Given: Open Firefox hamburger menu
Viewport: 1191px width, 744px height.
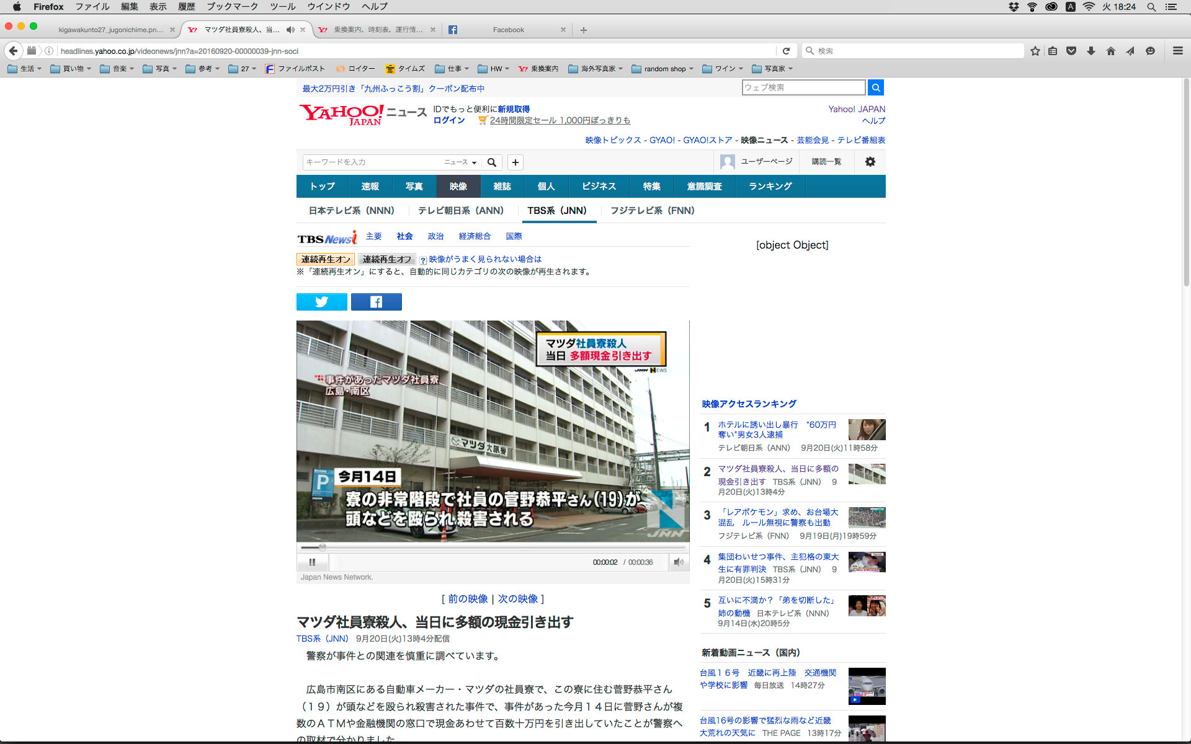Looking at the screenshot, I should click(1177, 51).
